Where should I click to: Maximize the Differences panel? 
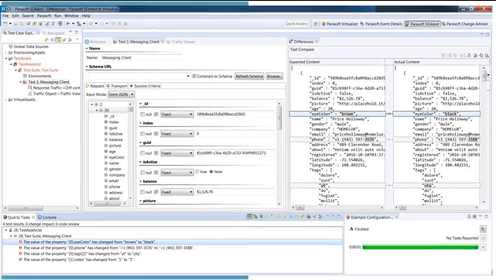[487, 34]
